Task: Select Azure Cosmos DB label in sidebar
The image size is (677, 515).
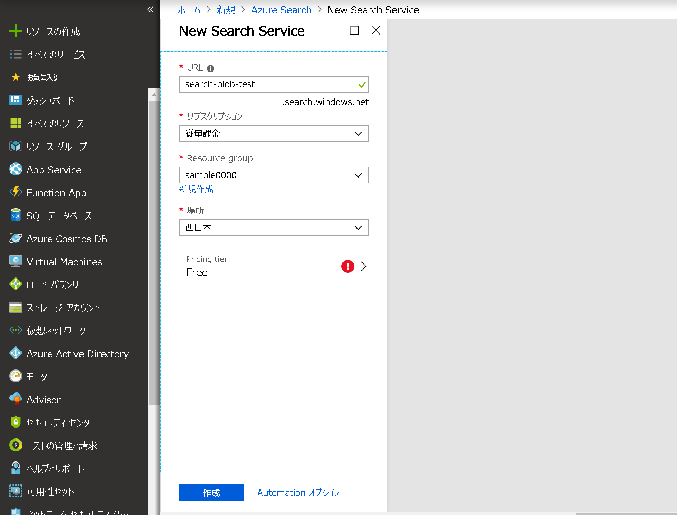Action: (67, 239)
